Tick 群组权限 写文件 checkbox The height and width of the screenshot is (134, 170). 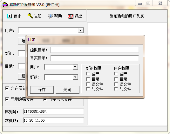coord(88,89)
